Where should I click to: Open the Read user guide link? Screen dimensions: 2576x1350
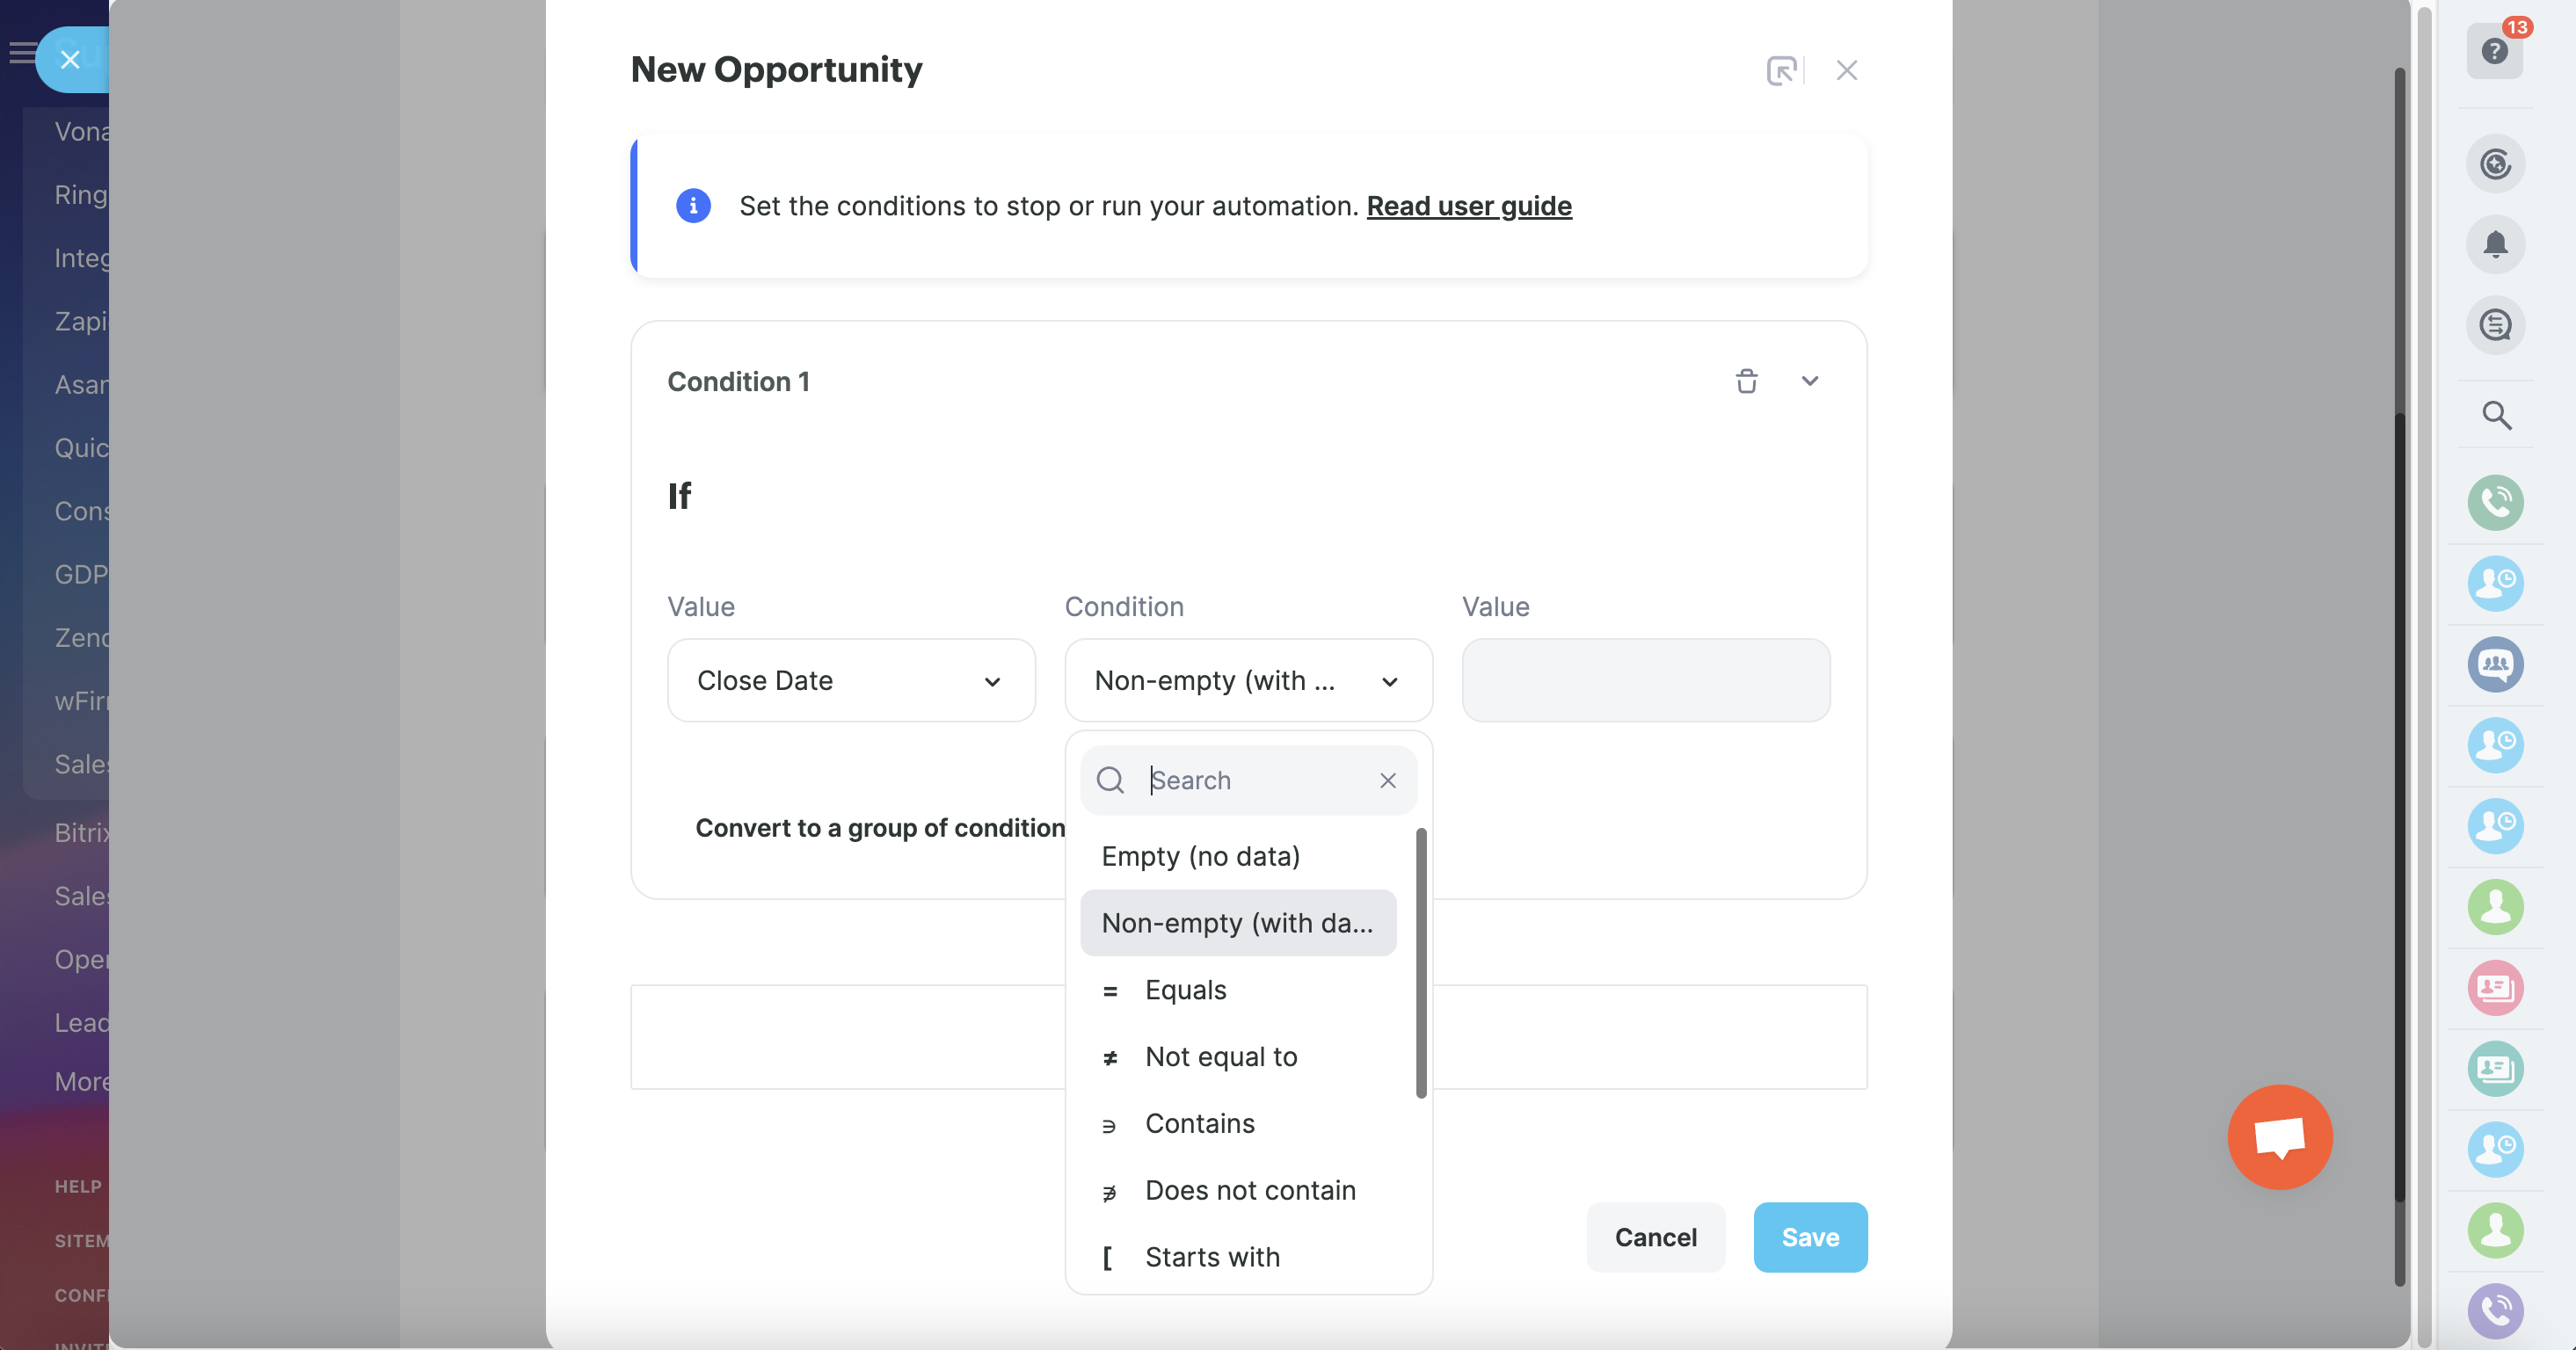(1468, 206)
